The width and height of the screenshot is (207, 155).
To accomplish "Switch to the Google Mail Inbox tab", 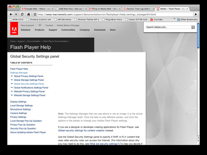I will 37,9.
